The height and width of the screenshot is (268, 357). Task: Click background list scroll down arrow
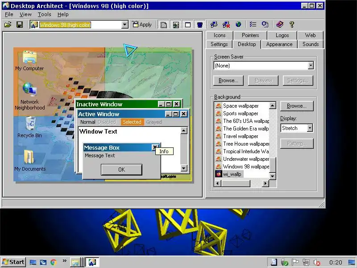pos(272,176)
